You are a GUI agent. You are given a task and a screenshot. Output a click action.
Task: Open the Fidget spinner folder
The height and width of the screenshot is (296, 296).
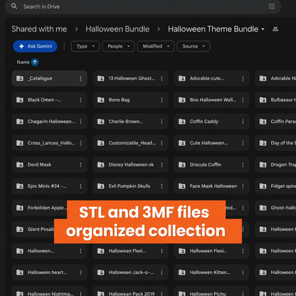coord(275,186)
